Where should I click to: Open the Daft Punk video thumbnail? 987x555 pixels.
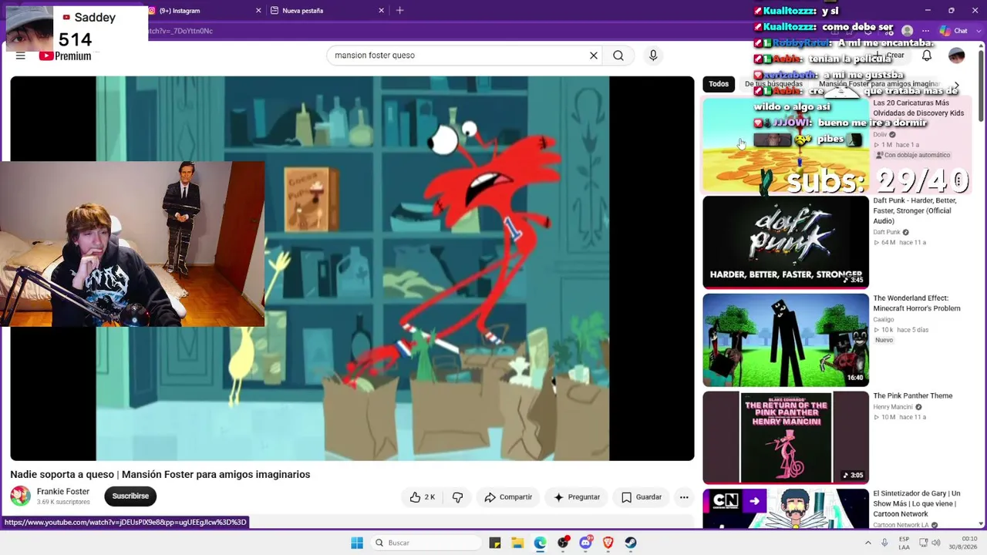point(786,242)
